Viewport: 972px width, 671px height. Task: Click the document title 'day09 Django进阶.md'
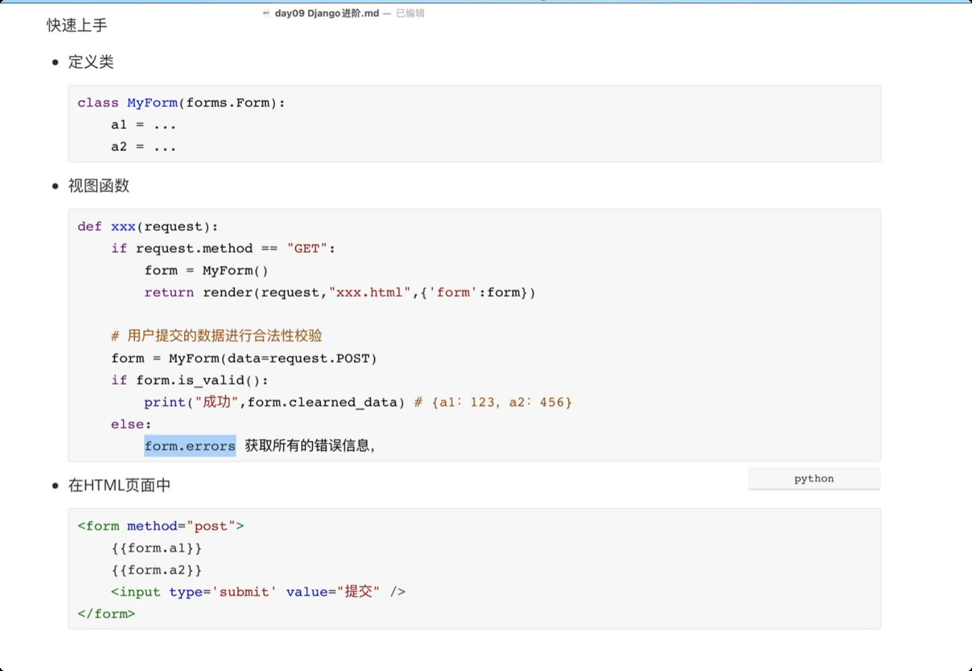[327, 13]
